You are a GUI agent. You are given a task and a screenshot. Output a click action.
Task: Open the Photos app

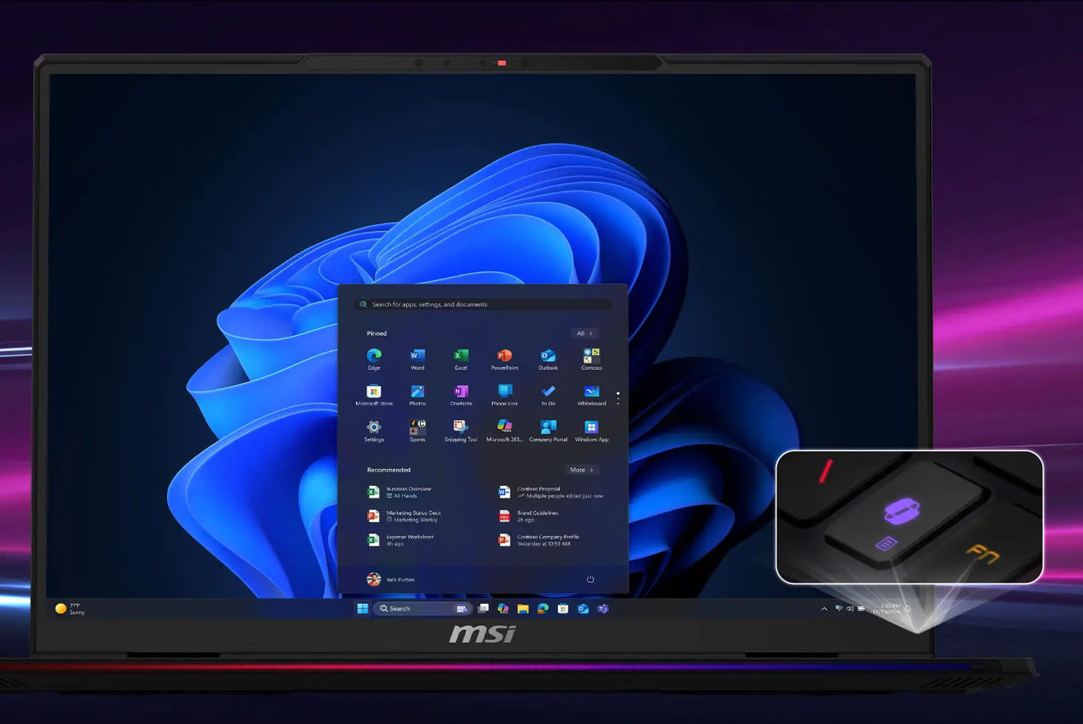pos(417,394)
